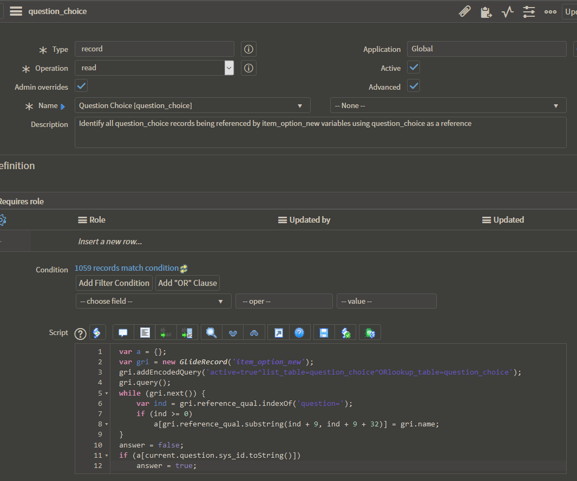
Task: Open the activity stream pulse icon
Action: (507, 11)
